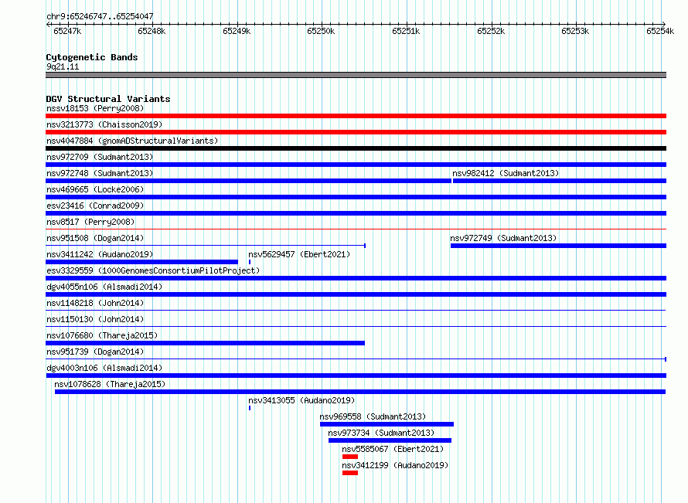Click the esv23416 blue bar

coord(356,213)
